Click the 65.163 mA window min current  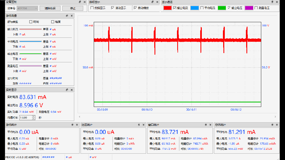click(169, 144)
